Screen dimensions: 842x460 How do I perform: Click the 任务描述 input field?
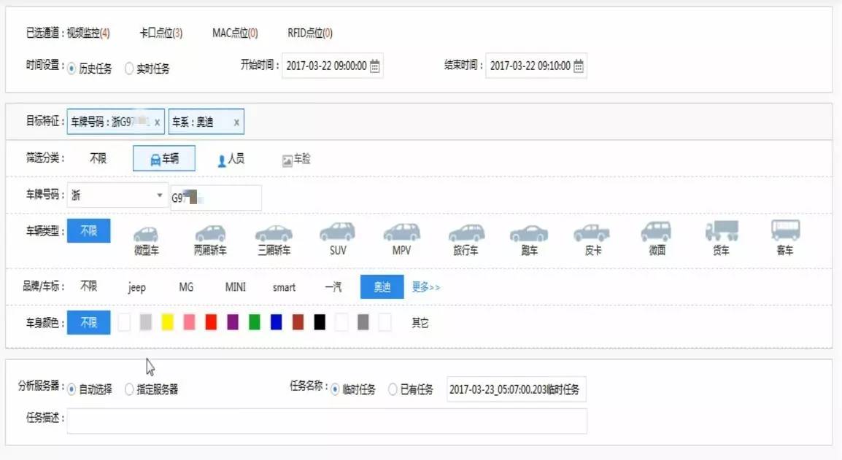point(328,420)
